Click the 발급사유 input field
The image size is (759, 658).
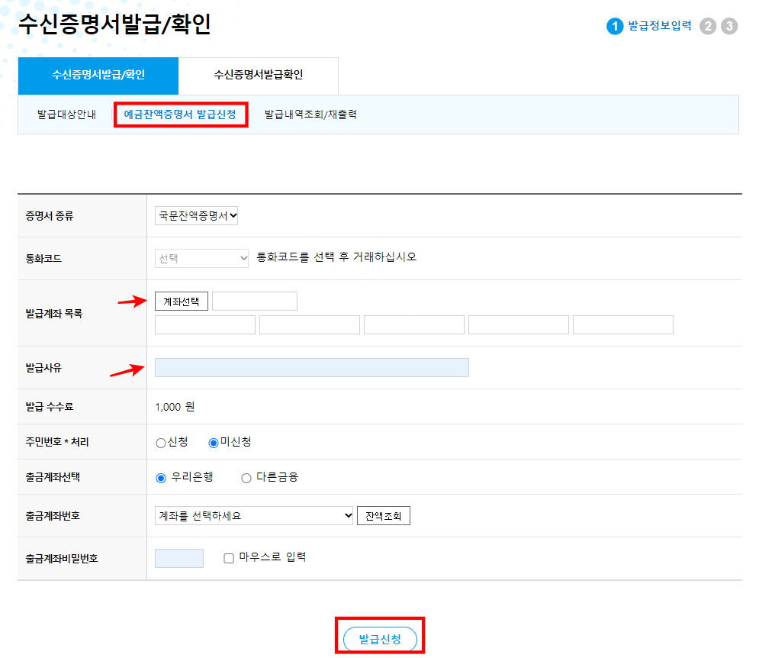click(311, 367)
